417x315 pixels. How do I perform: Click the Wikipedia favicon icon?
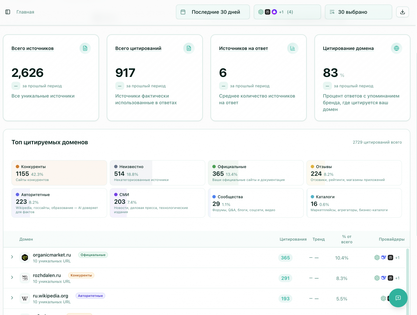[25, 298]
